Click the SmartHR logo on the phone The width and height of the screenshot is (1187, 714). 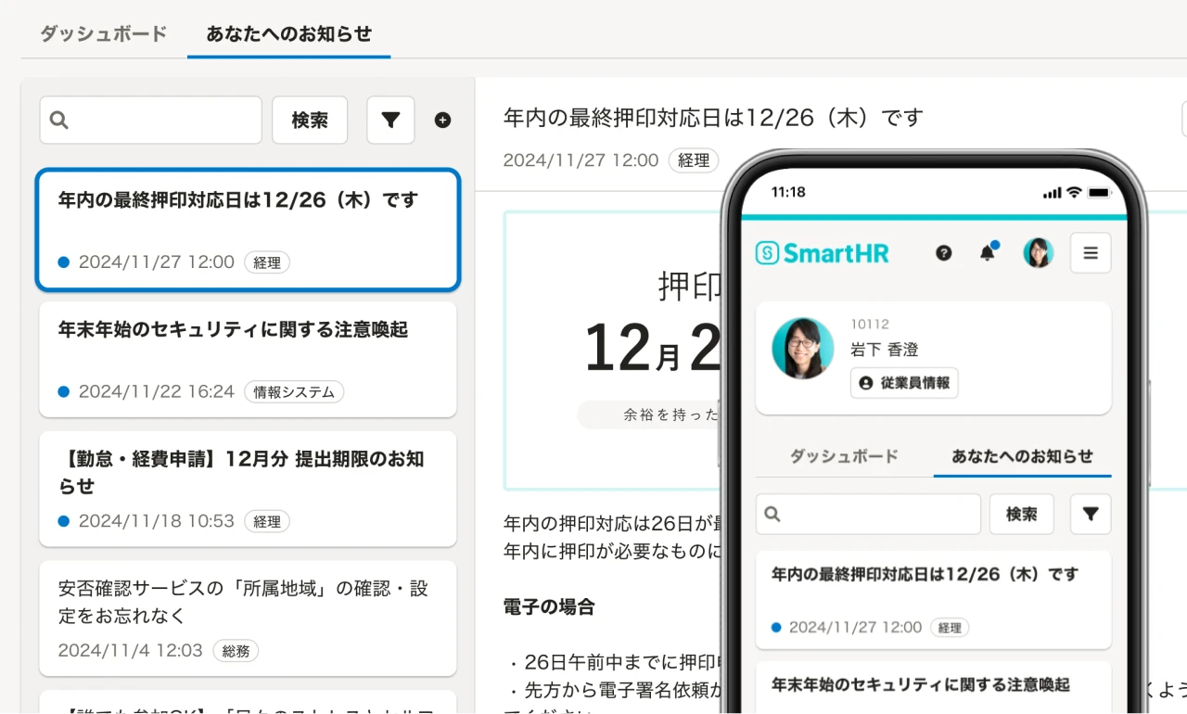click(822, 252)
